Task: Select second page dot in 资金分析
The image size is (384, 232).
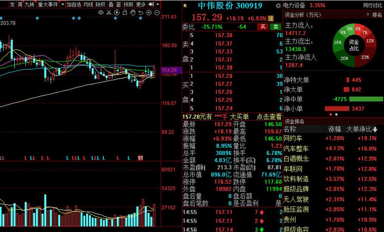Action: (x=336, y=115)
